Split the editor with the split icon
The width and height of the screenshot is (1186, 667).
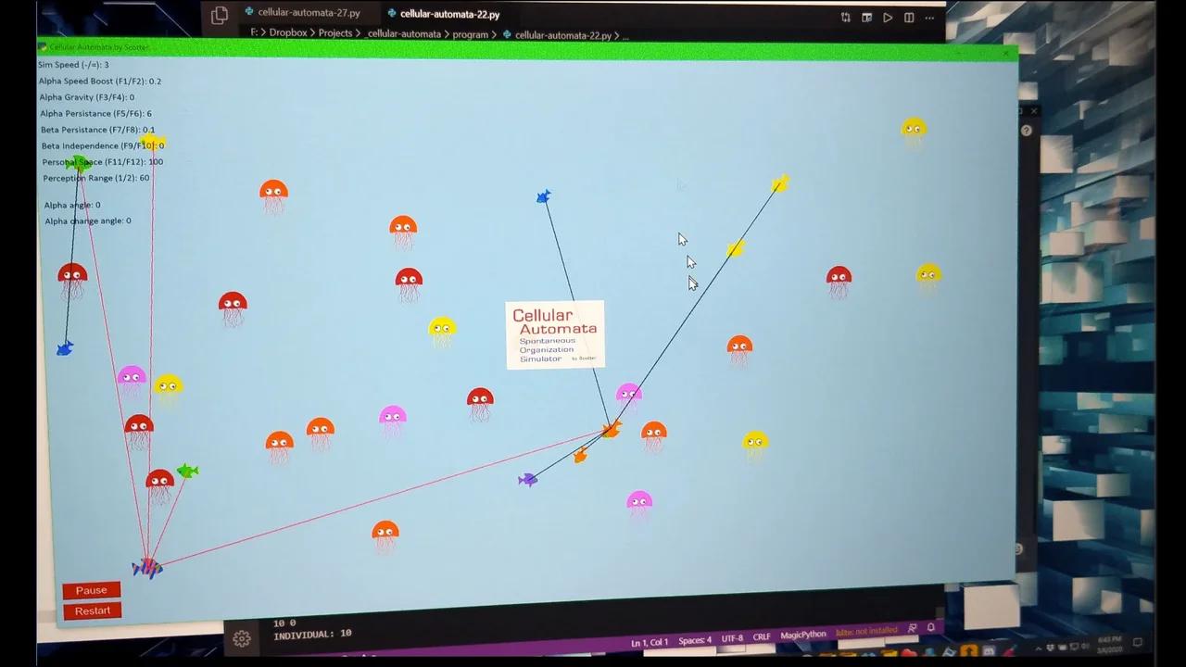click(909, 17)
